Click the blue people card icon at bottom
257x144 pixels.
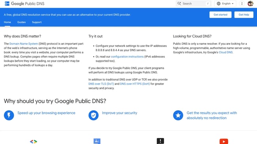click(97, 141)
